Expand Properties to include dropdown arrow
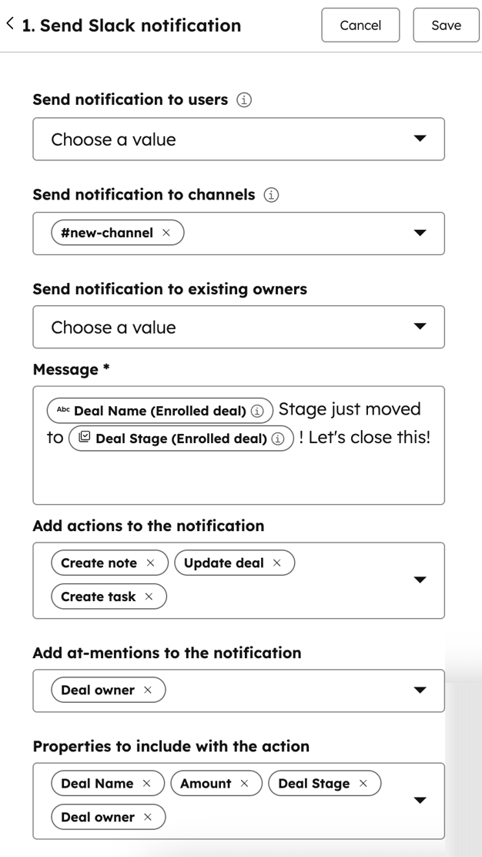The image size is (482, 857). [420, 801]
